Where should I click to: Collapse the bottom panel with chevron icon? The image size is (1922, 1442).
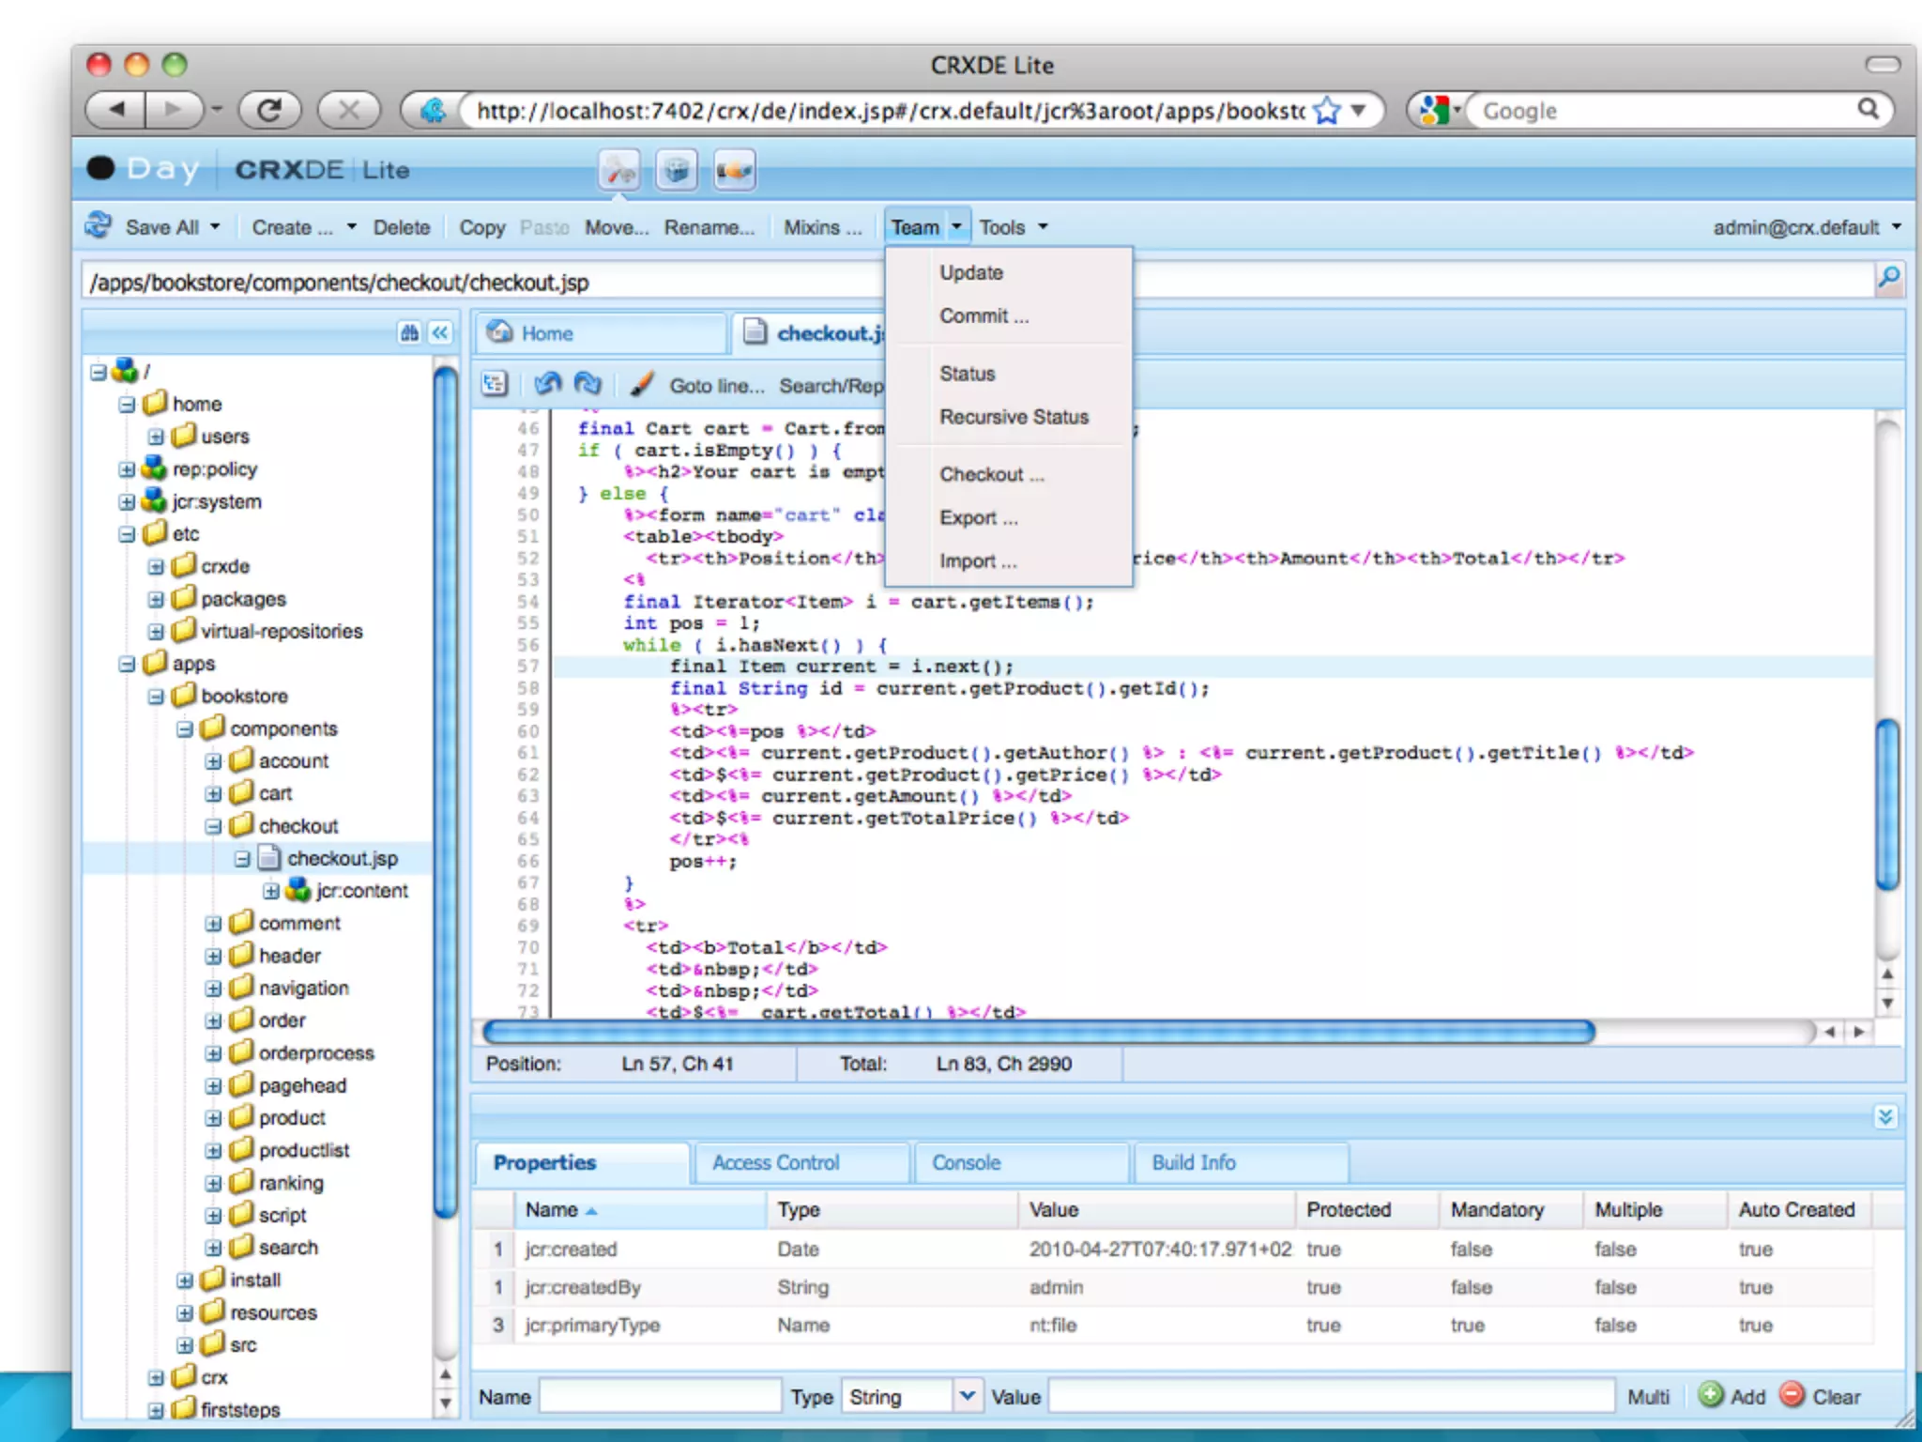tap(1885, 1116)
